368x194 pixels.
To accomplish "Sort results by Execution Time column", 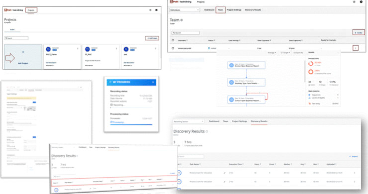I will click(236, 164).
